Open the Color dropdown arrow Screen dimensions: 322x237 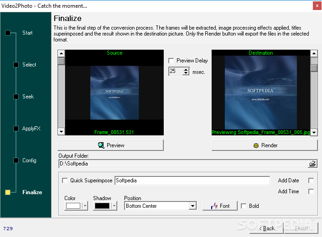[85, 206]
